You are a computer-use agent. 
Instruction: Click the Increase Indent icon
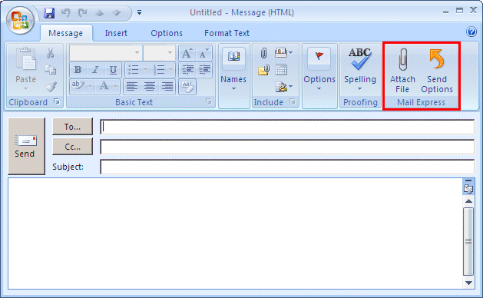(x=204, y=70)
